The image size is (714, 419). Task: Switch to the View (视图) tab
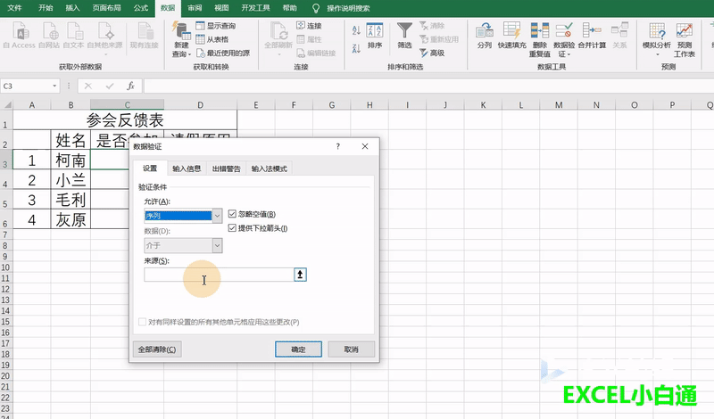(221, 8)
